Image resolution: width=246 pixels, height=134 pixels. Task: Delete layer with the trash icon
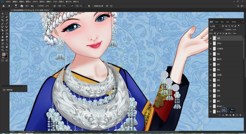pos(240,115)
